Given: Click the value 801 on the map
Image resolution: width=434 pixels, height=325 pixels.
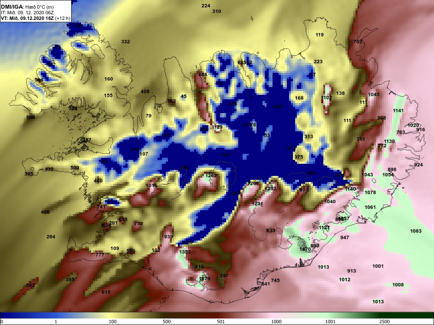Looking at the screenshot, I should (304, 190).
